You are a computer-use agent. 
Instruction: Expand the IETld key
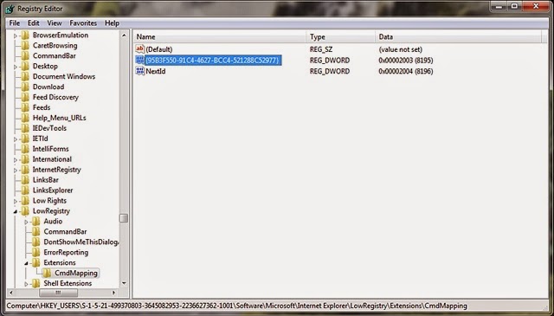pyautogui.click(x=16, y=139)
